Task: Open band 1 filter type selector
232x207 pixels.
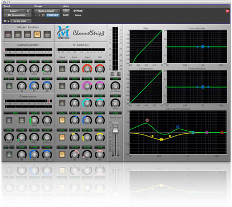Action: (x=62, y=61)
